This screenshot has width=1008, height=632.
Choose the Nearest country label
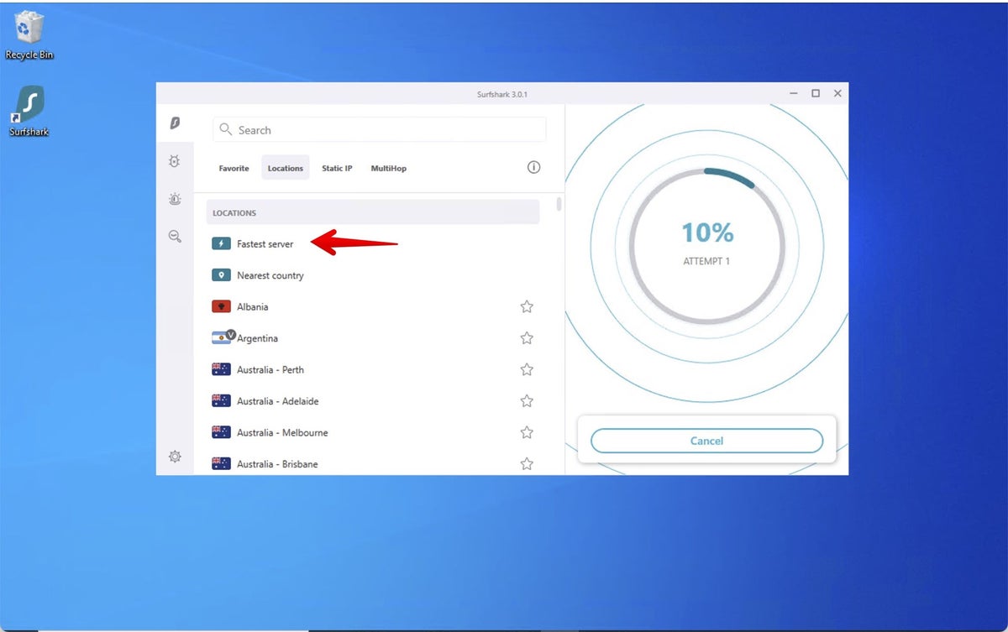(270, 275)
